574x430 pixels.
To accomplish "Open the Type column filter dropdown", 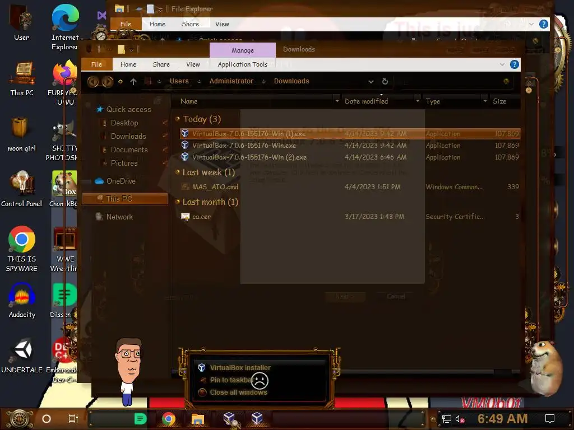I will pos(485,101).
